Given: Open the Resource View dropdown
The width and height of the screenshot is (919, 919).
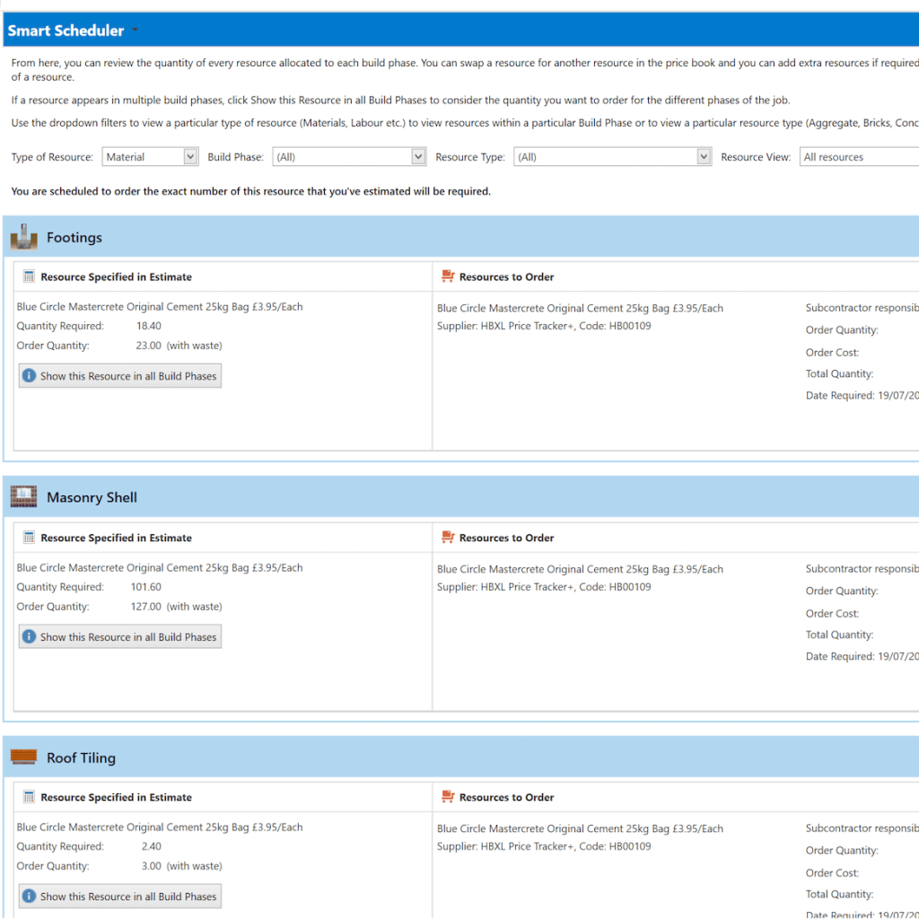Looking at the screenshot, I should click(x=859, y=157).
